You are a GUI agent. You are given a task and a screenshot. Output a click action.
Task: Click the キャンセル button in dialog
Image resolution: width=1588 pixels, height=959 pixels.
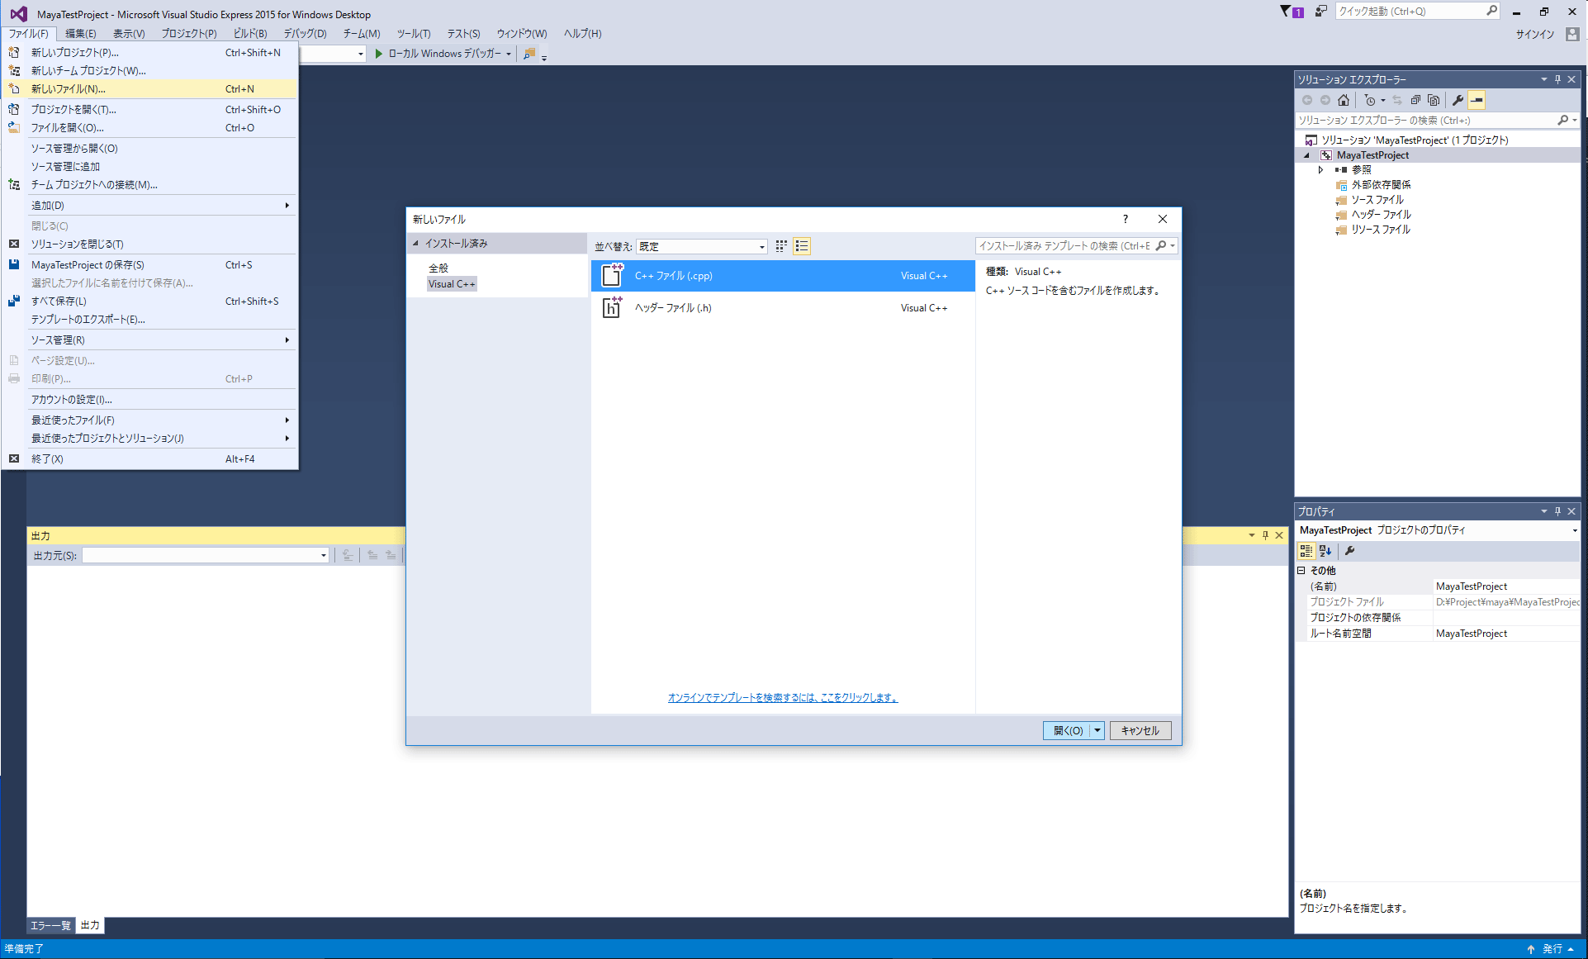[1140, 730]
